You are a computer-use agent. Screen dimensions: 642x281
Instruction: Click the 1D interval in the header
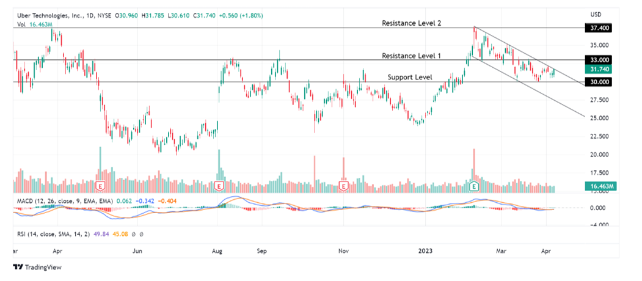(x=90, y=15)
